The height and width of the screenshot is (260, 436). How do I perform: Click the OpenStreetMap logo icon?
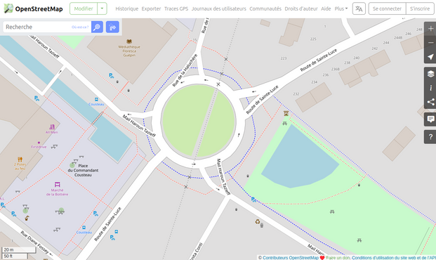[x=8, y=8]
